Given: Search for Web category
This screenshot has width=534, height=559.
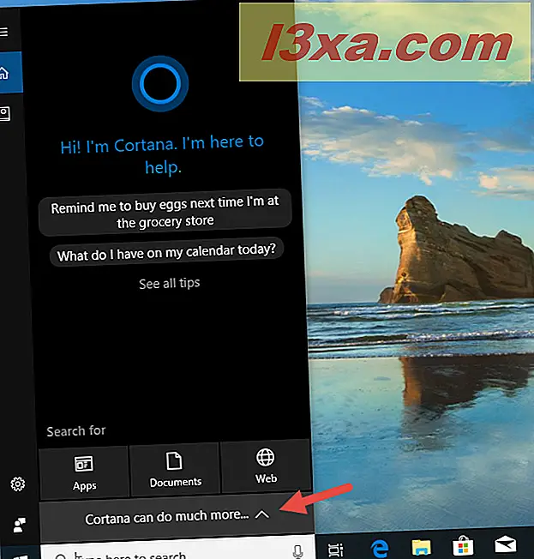Looking at the screenshot, I should (x=266, y=466).
